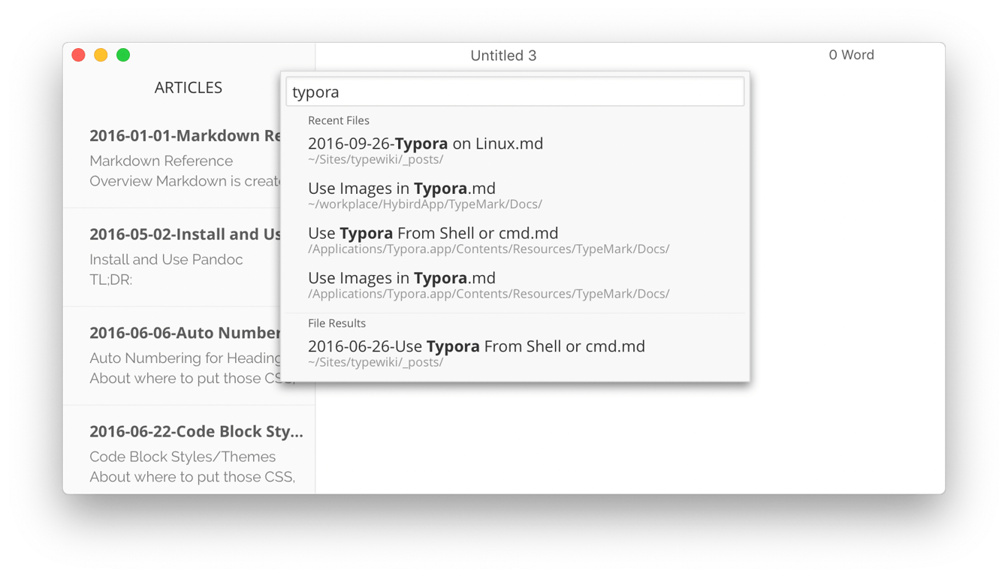Click the "0 Word" word count

851,55
